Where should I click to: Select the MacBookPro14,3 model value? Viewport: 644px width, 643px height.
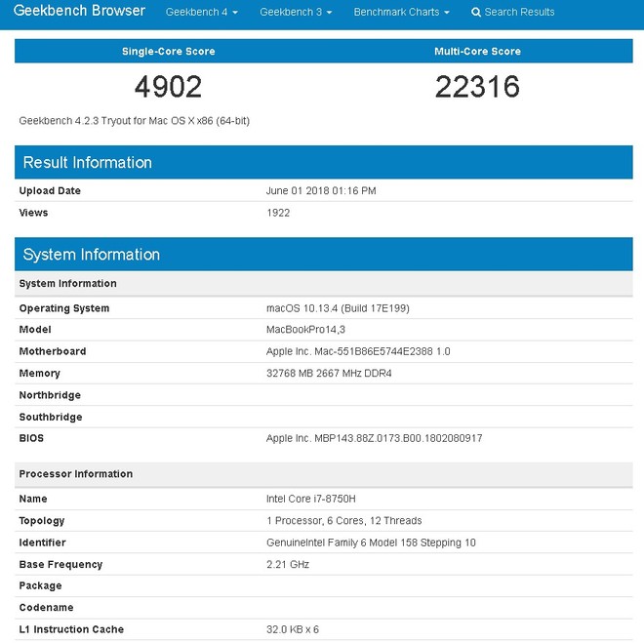point(305,330)
